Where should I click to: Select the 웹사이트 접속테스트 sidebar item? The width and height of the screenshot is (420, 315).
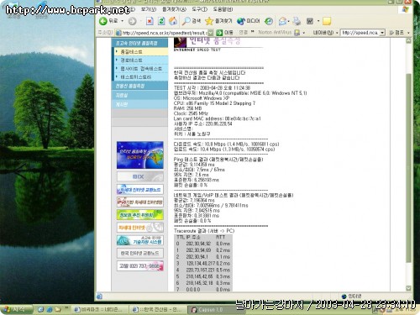(x=140, y=68)
